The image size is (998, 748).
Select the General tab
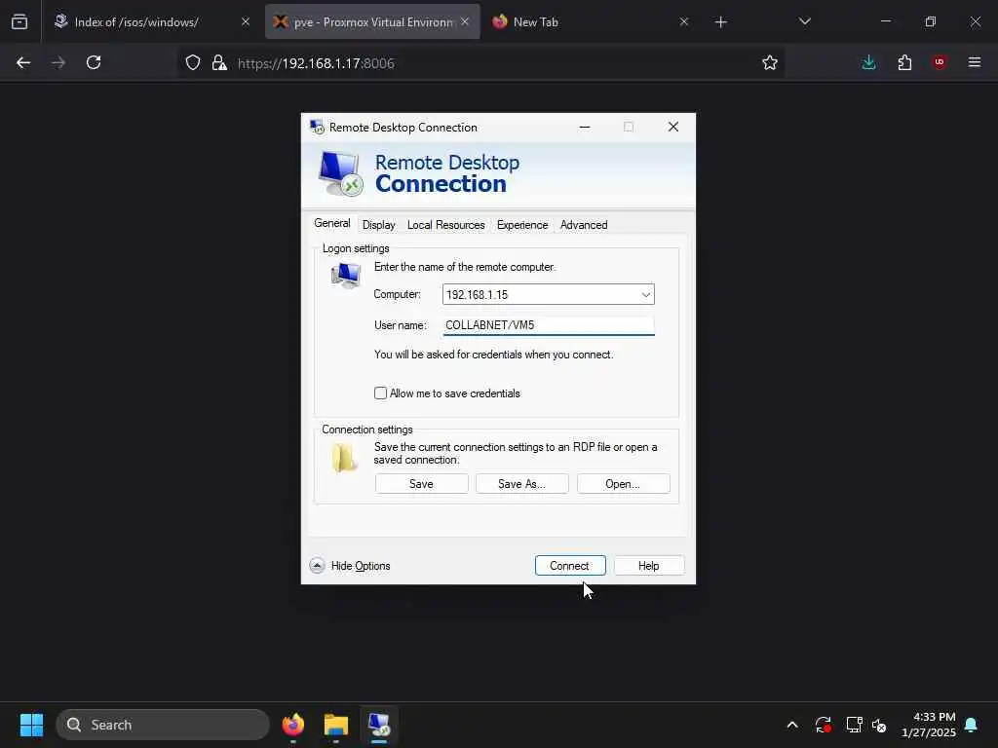(x=331, y=223)
